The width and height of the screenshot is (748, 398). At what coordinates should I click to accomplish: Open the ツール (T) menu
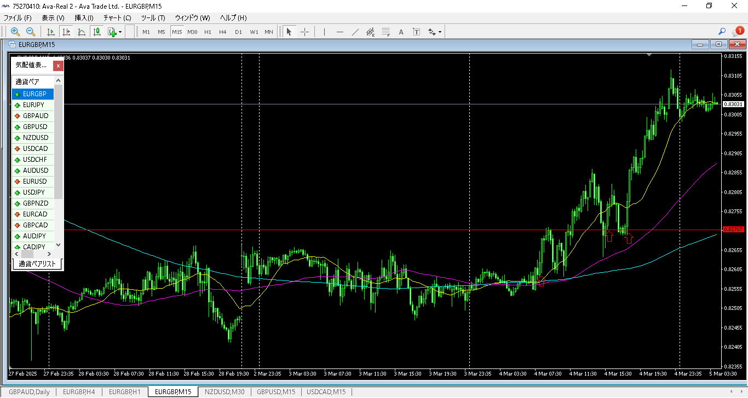point(153,17)
